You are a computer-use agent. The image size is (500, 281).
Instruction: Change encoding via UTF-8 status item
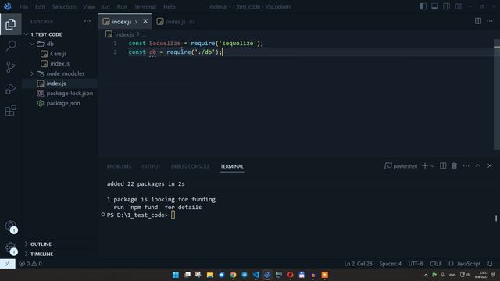(x=416, y=264)
